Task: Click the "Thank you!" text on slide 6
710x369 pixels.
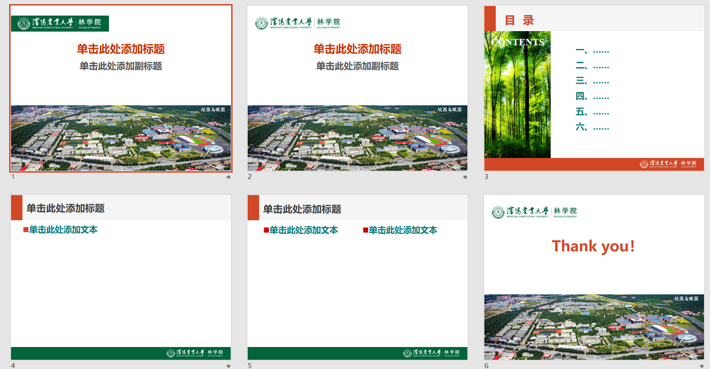Action: [x=593, y=246]
